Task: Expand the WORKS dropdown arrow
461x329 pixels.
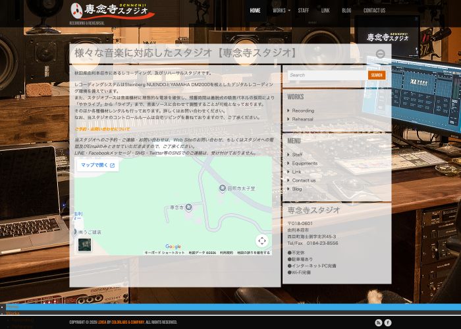Action: pos(289,11)
